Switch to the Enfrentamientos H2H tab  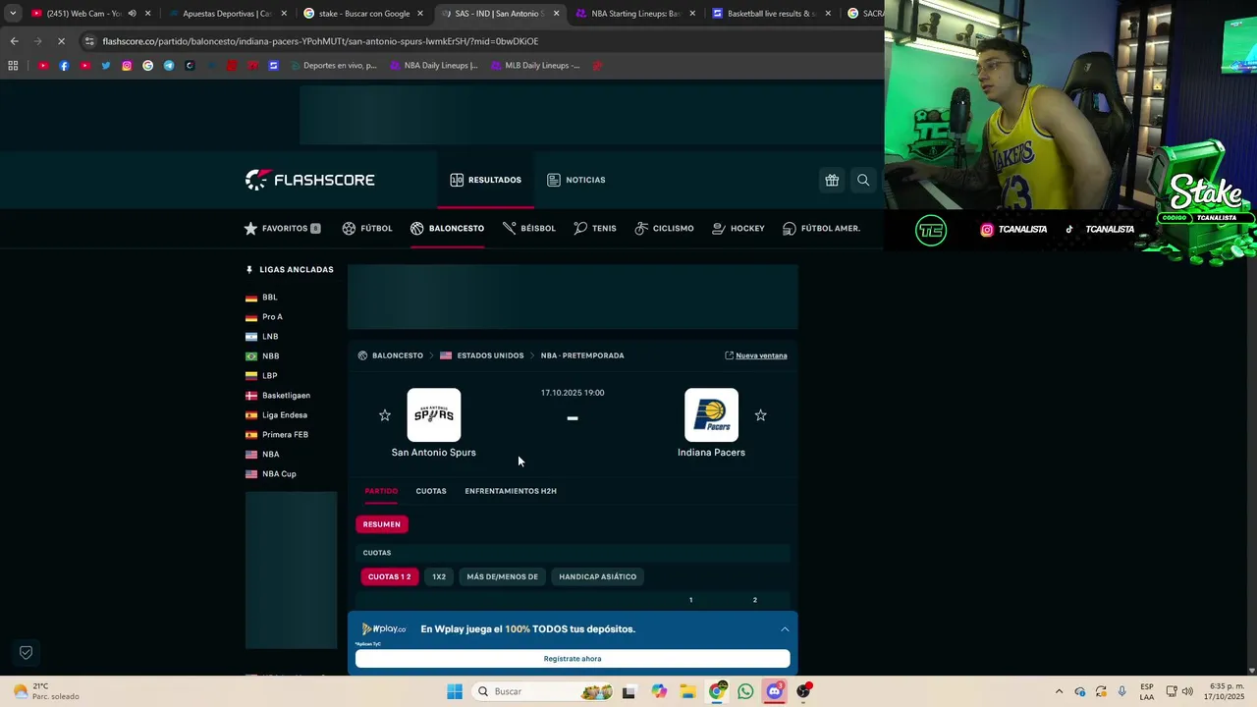click(511, 491)
